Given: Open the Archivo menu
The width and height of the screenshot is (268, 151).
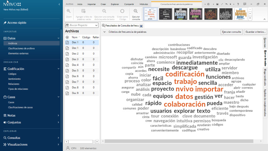Looking at the screenshot, I should [70, 4].
